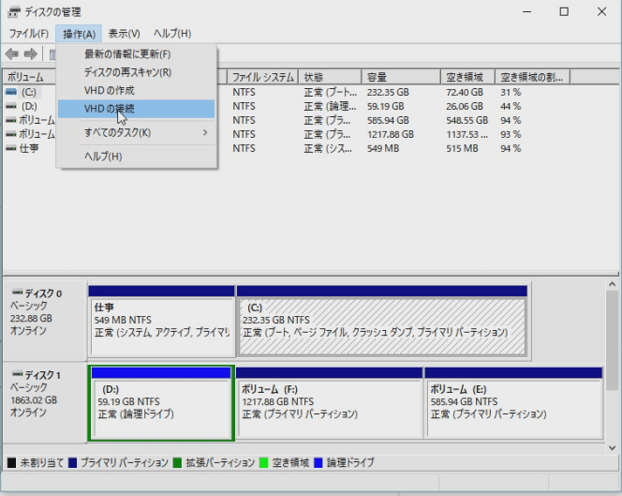Click the Disk Management title bar icon
622x496 pixels.
[13, 12]
